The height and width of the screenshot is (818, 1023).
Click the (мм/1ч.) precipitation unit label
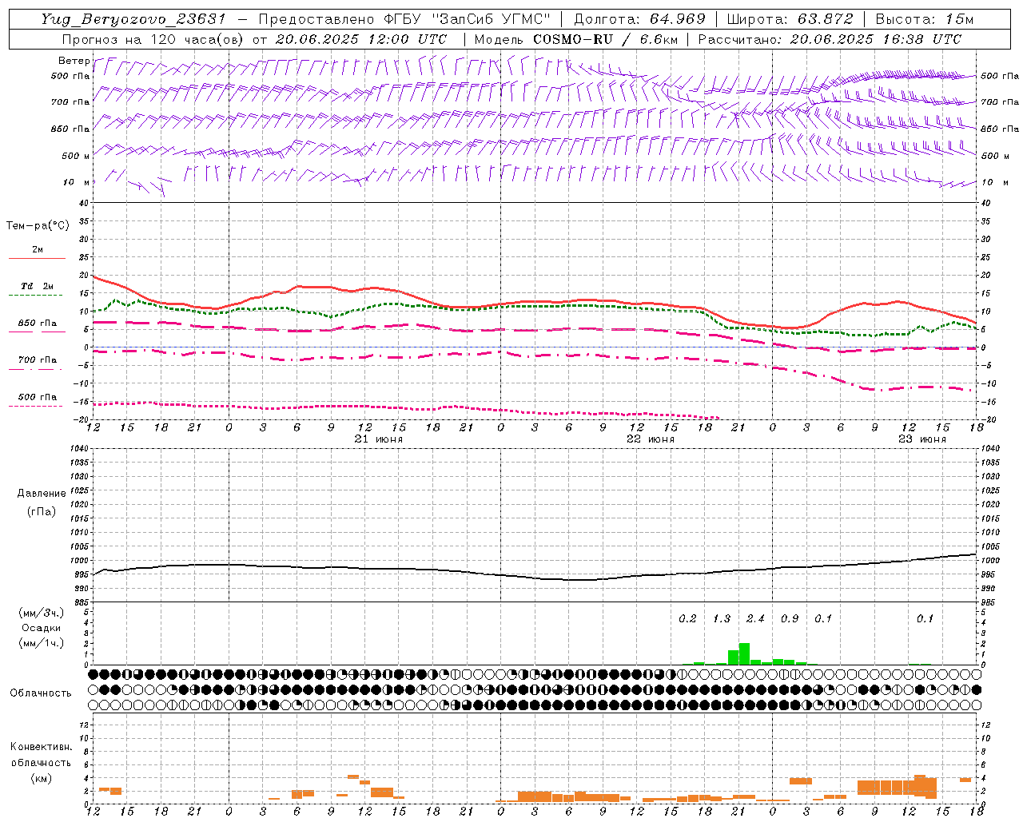(42, 643)
